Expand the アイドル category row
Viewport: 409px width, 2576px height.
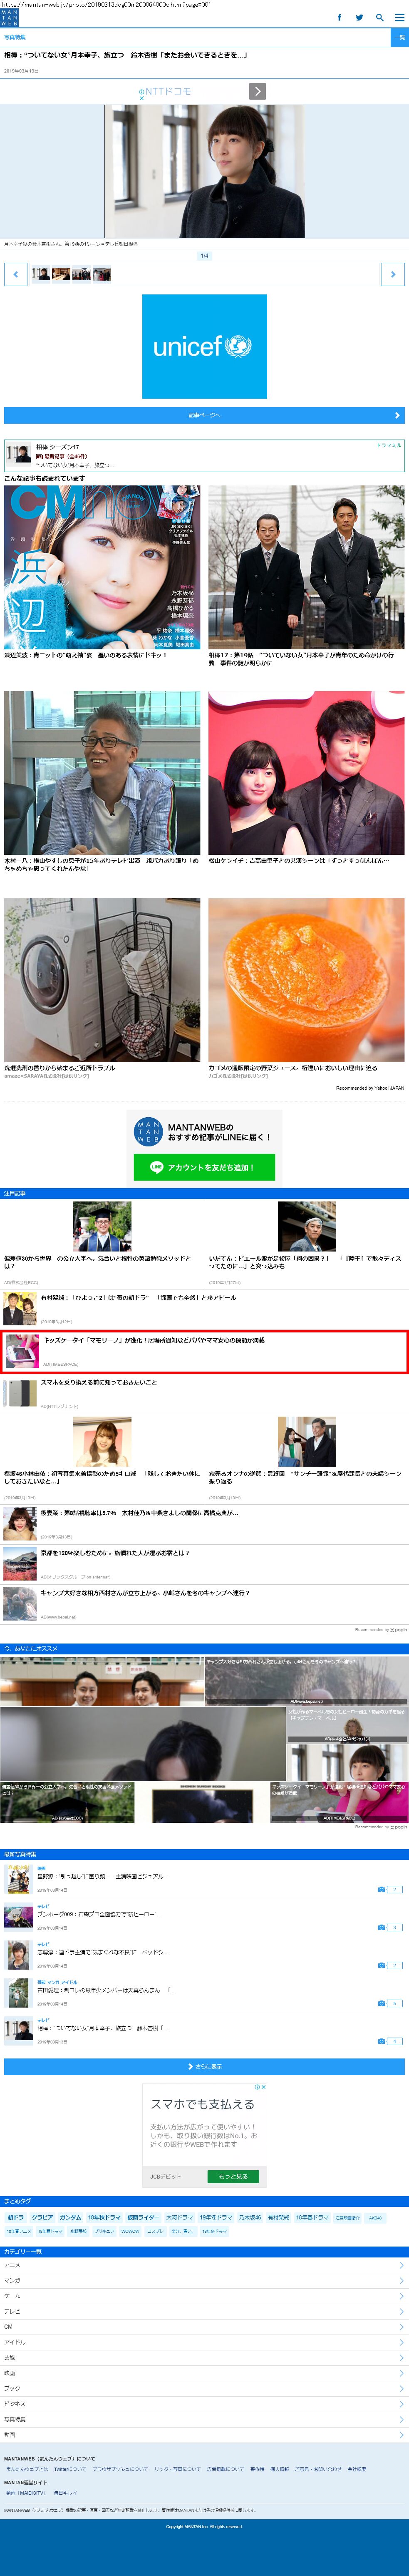[x=205, y=2342]
